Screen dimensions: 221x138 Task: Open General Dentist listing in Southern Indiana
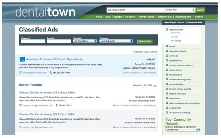[x=47, y=114]
